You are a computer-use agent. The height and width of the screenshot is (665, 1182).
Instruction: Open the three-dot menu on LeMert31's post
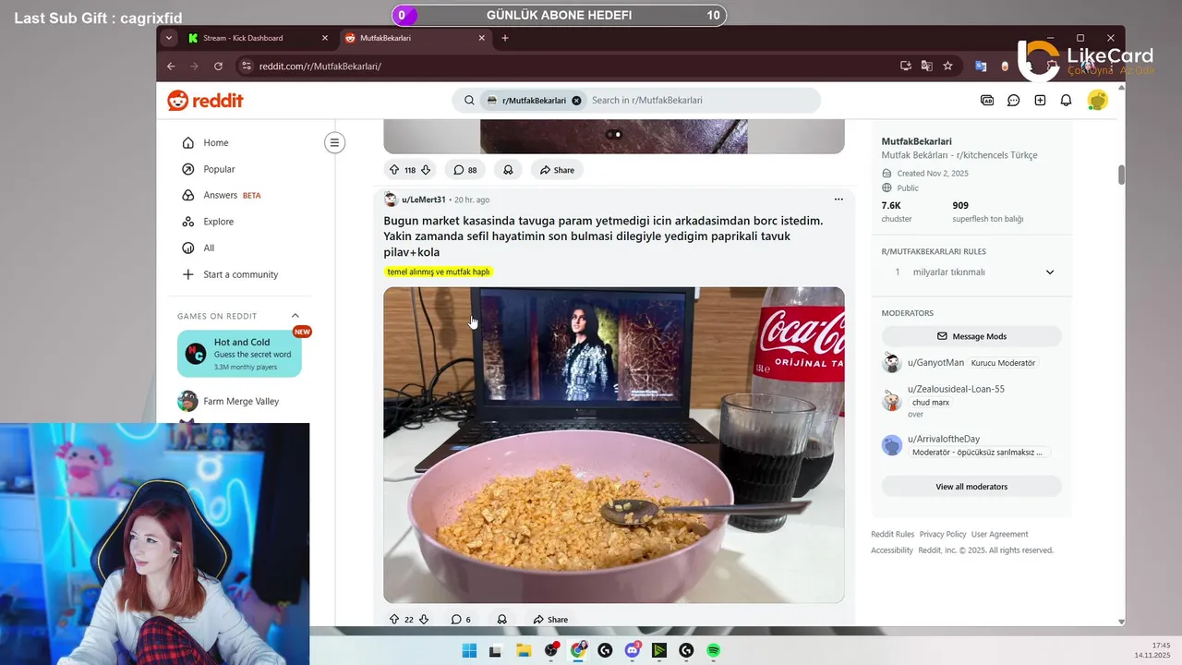[838, 199]
